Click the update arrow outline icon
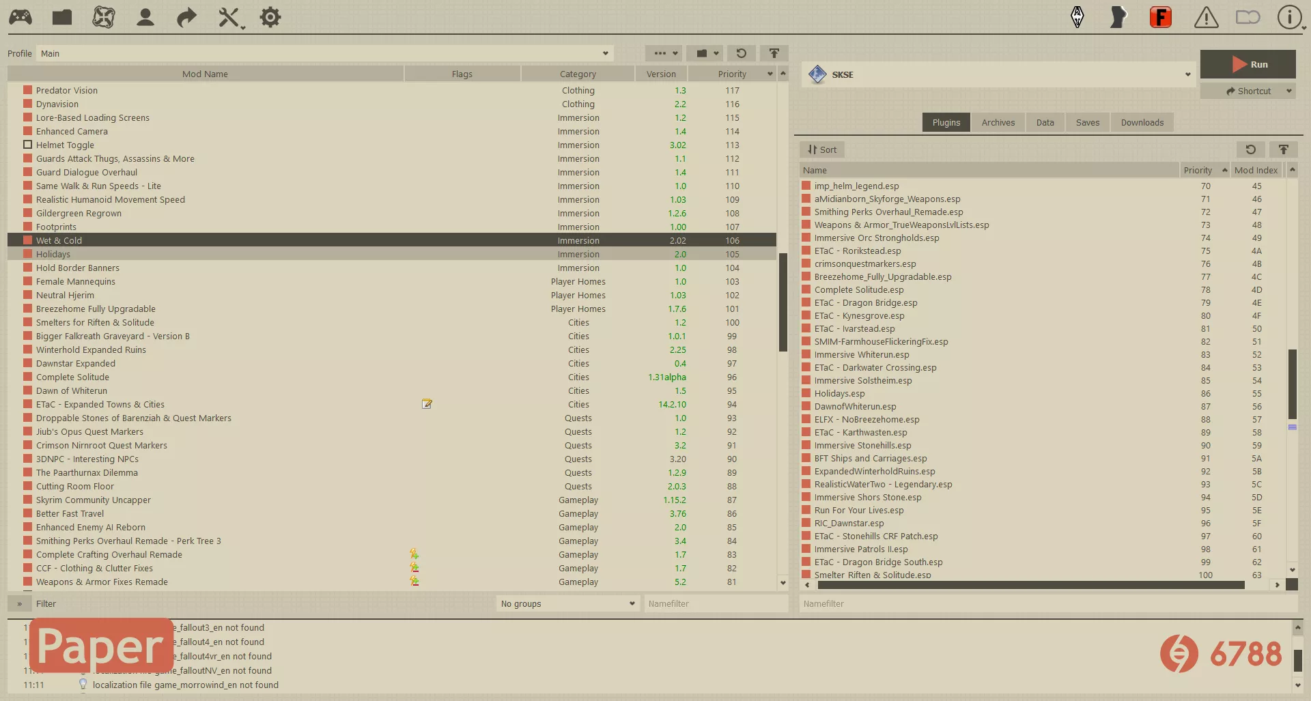1311x701 pixels. (1247, 17)
